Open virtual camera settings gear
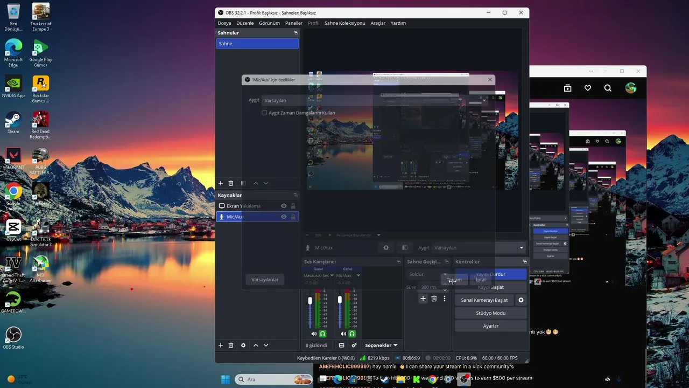Viewport: 689px width, 388px height. [521, 300]
